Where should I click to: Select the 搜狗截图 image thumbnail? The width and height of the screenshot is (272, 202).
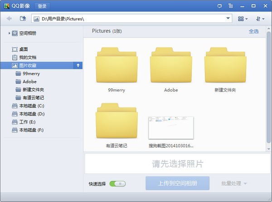(x=171, y=128)
